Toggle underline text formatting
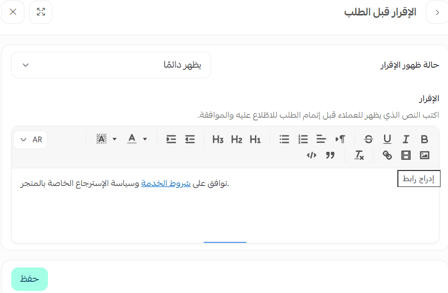The image size is (448, 293). coord(387,140)
